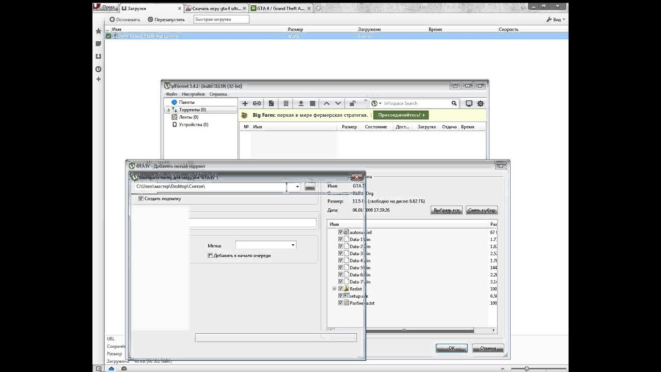Select the Grand_Theft_Aut.torrent download row
This screenshot has width=661, height=372.
coord(336,36)
